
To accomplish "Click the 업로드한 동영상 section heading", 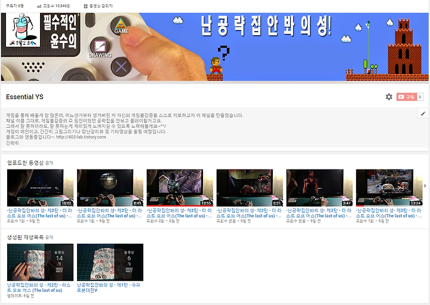I will [25, 163].
